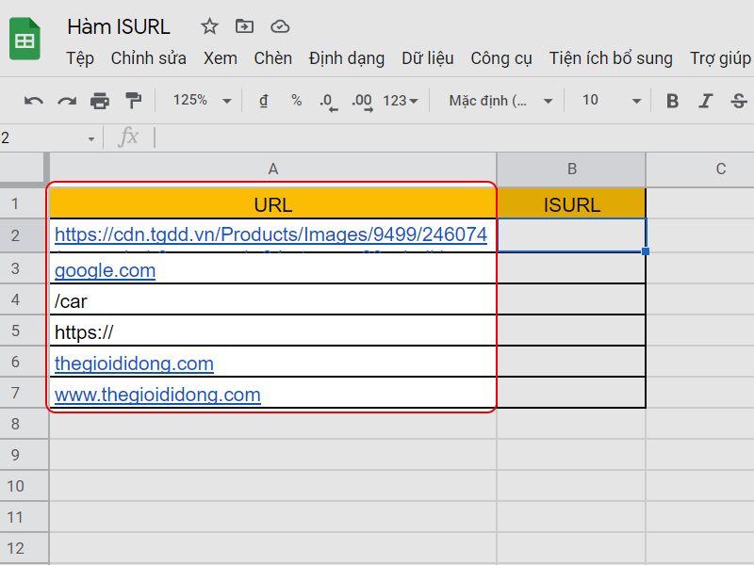Check the cloud save status icon
The height and width of the screenshot is (565, 754).
click(x=279, y=26)
